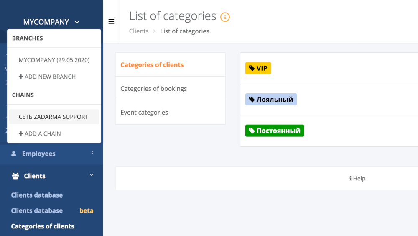418x236 pixels.
Task: Select MYCOMPANY (29.05.2020) branch
Action: click(x=54, y=60)
